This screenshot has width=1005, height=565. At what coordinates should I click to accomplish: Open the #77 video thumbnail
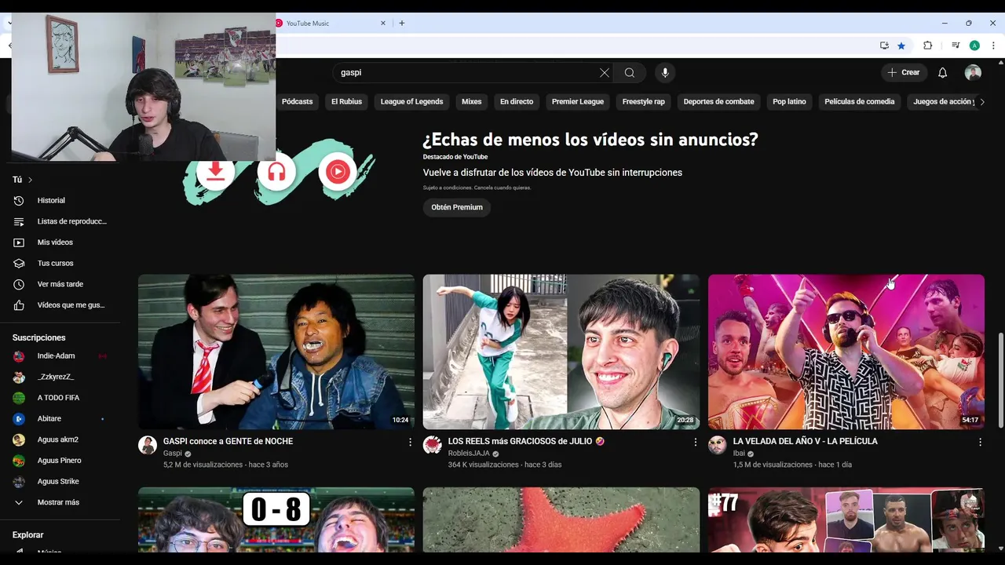(x=846, y=519)
